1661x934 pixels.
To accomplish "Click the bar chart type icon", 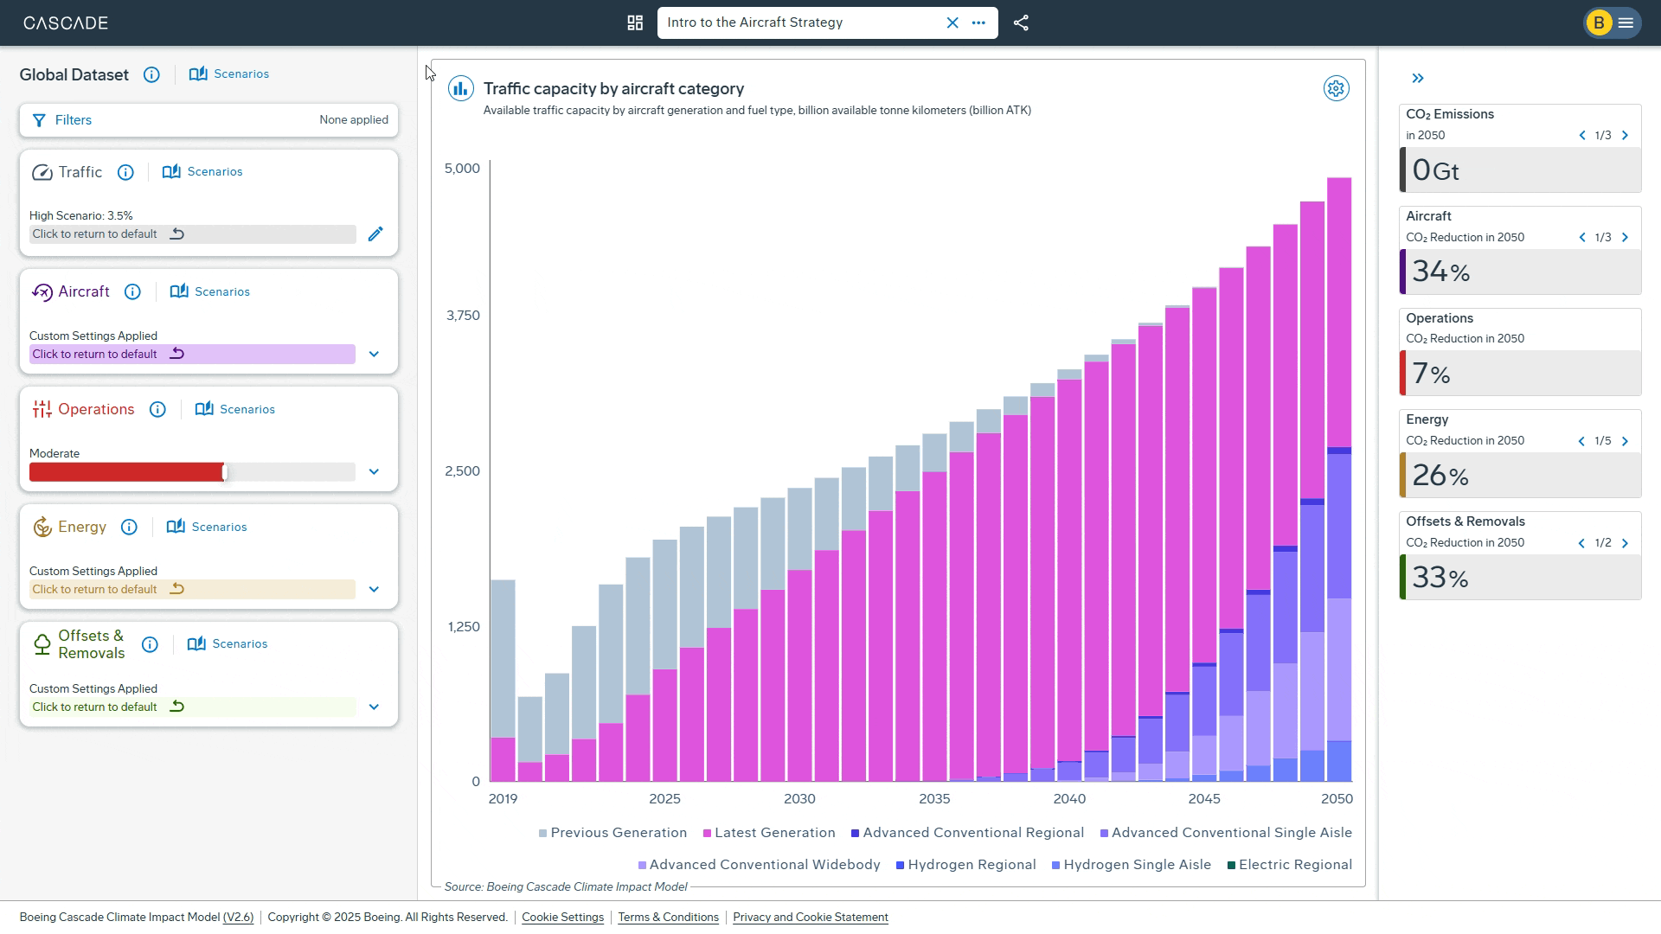I will 460,88.
